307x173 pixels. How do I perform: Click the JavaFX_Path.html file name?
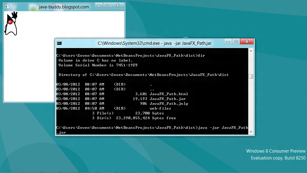pos(169,94)
